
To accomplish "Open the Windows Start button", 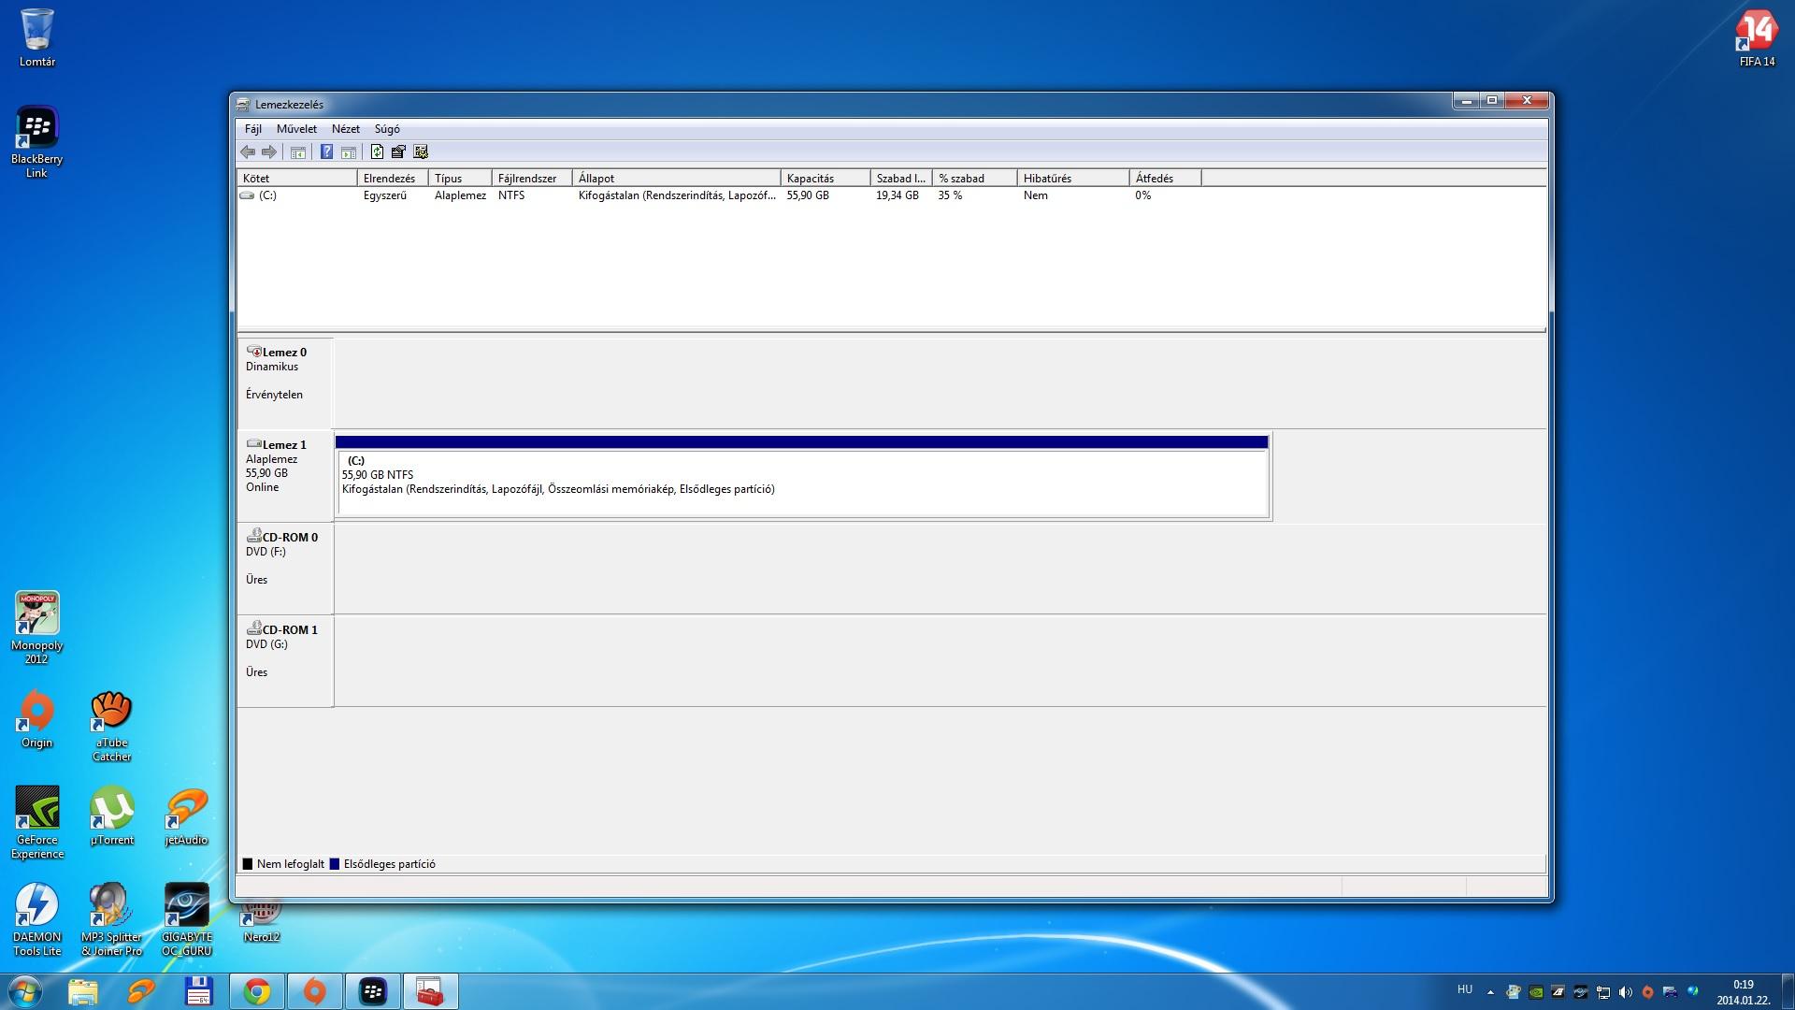I will point(25,991).
